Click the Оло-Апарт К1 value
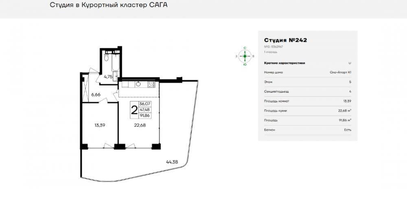The height and width of the screenshot is (207, 407). point(340,73)
